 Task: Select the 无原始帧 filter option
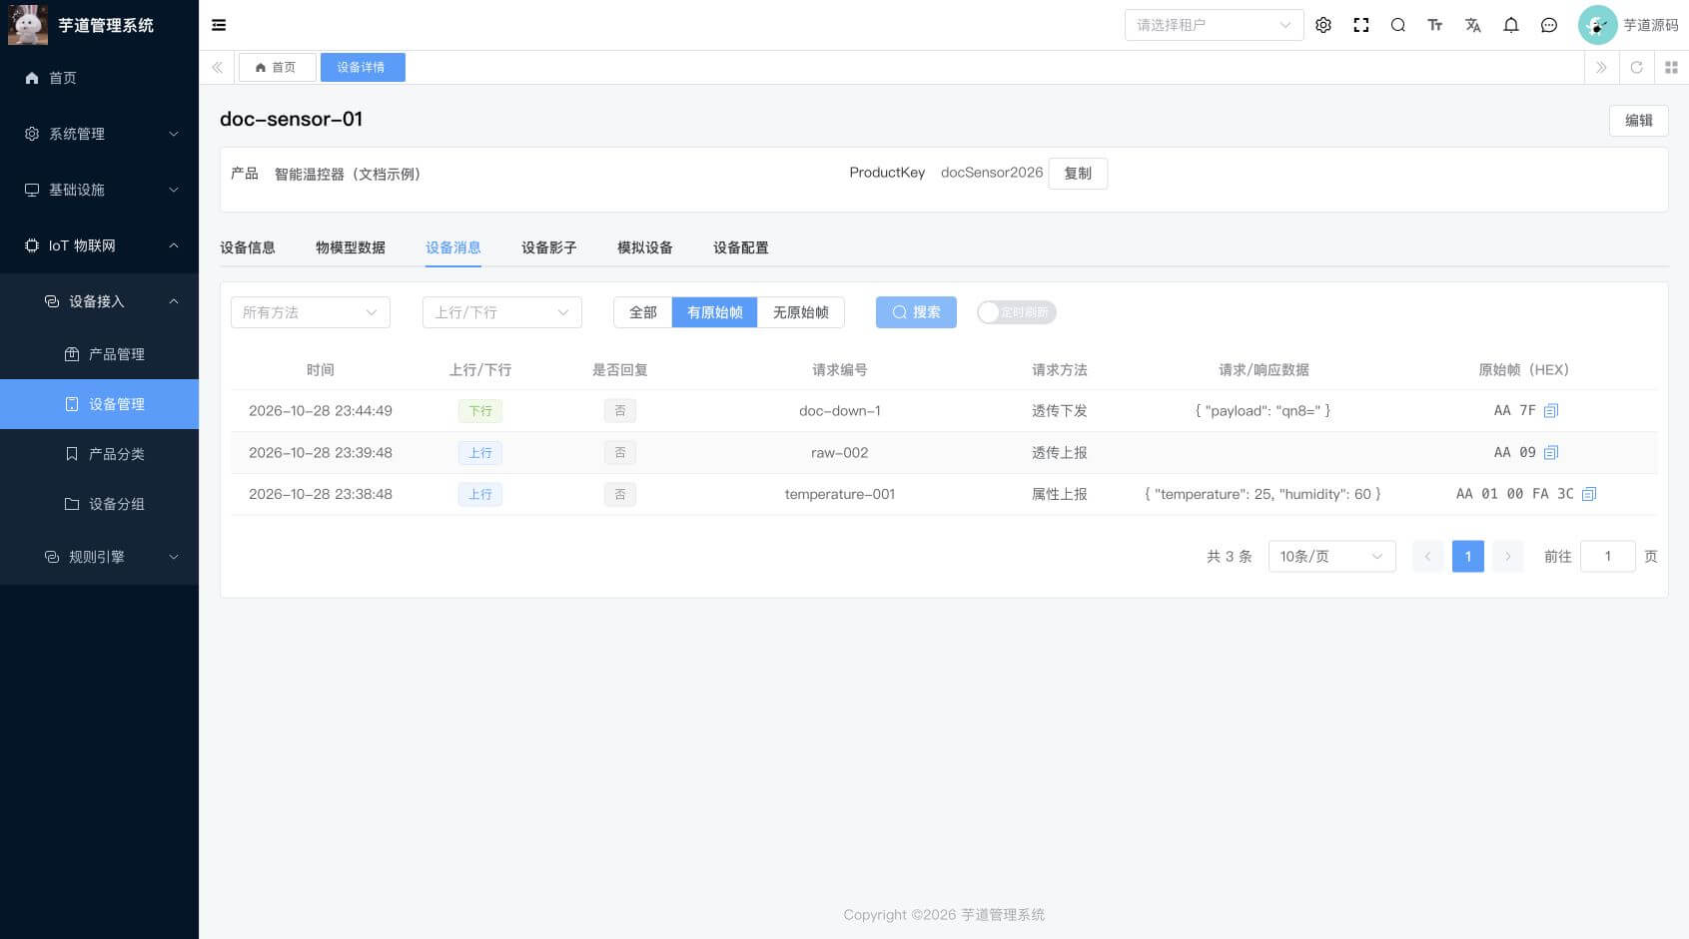pos(801,312)
